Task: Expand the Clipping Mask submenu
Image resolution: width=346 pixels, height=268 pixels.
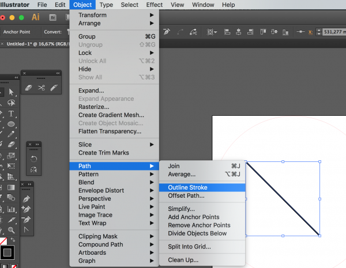Action: click(x=114, y=236)
